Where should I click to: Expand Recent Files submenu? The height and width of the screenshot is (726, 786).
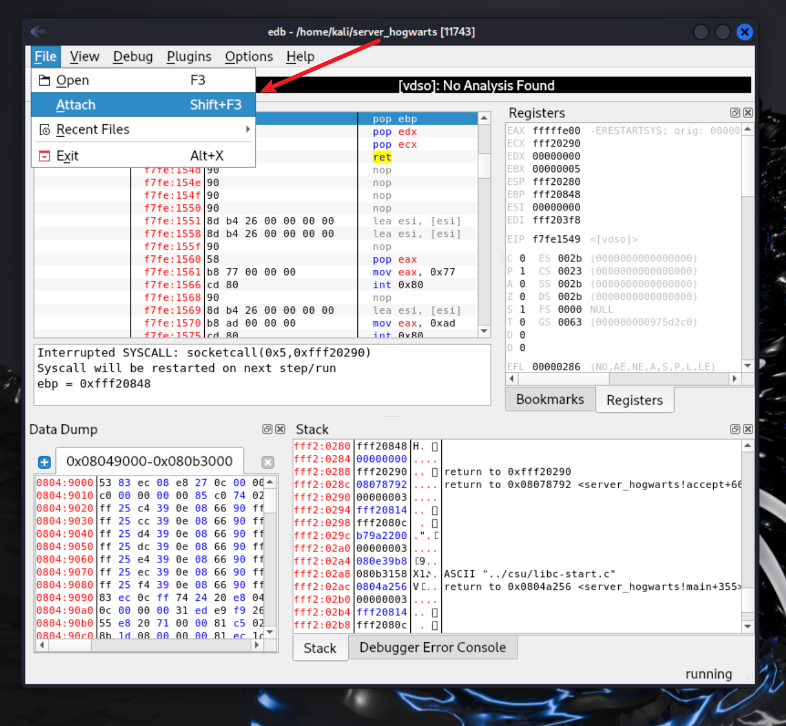[143, 130]
